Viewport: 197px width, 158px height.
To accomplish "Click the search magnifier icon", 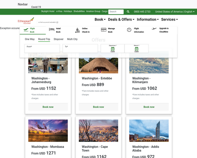I will [x=128, y=12].
